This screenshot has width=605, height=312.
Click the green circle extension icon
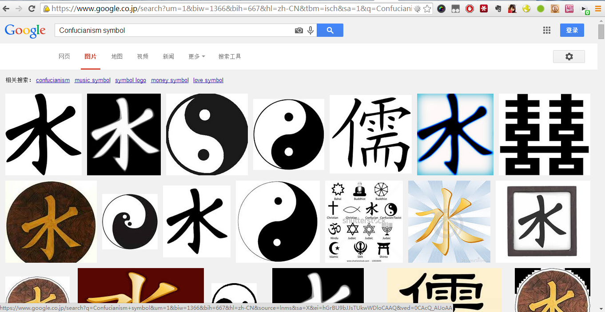(541, 8)
